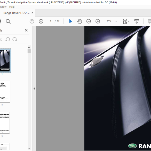Activate the Hand pan tool
Image resolution: width=151 pixels, height=151 pixels.
pyautogui.click(x=80, y=21)
